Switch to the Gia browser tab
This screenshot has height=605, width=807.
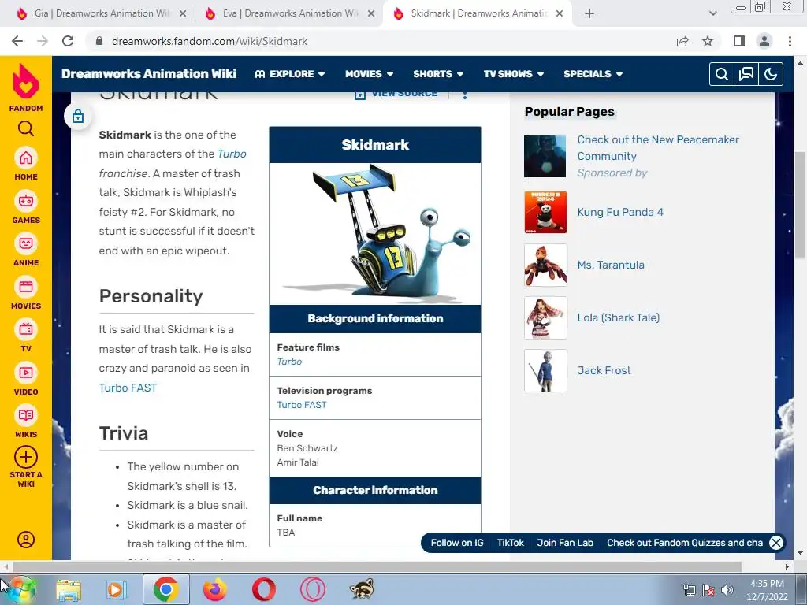click(100, 13)
